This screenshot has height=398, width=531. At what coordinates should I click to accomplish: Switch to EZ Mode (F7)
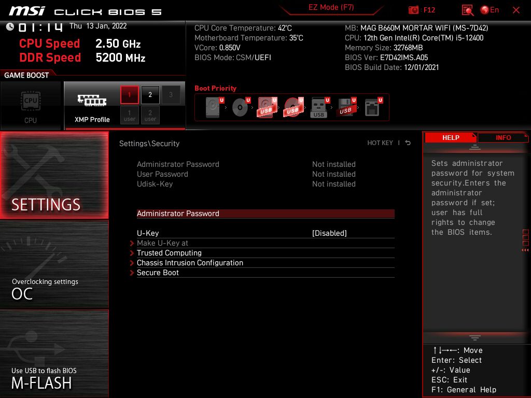click(x=331, y=7)
